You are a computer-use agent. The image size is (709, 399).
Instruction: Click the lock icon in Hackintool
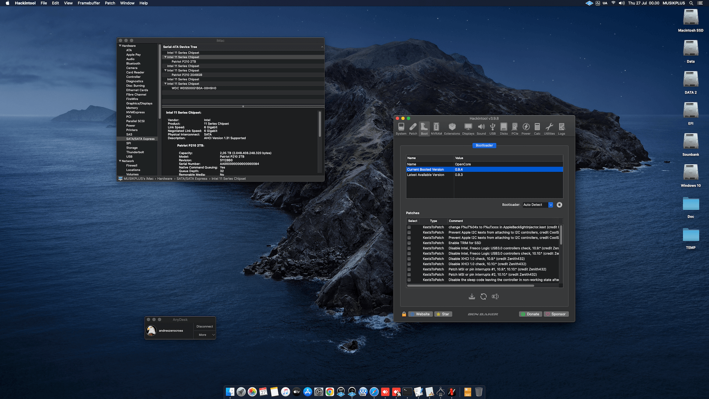[x=404, y=314]
